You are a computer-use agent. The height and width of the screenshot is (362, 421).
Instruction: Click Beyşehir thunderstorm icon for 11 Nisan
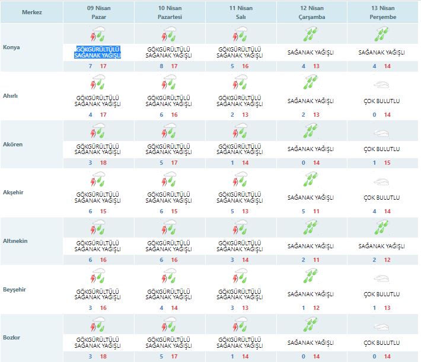tap(241, 277)
